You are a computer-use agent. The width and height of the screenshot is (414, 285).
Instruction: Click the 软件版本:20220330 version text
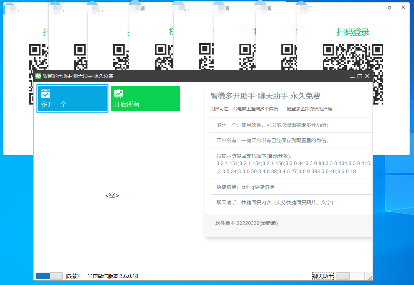[247, 223]
